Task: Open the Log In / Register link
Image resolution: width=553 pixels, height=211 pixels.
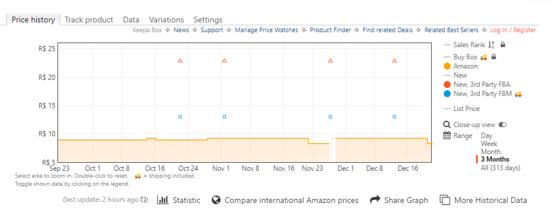Action: tap(513, 30)
